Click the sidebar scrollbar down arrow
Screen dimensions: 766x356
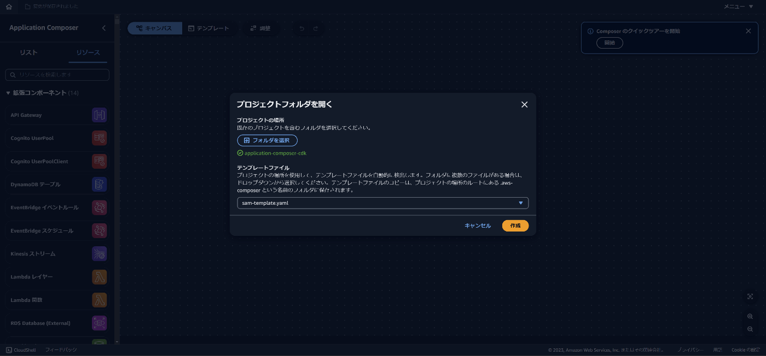click(x=117, y=341)
